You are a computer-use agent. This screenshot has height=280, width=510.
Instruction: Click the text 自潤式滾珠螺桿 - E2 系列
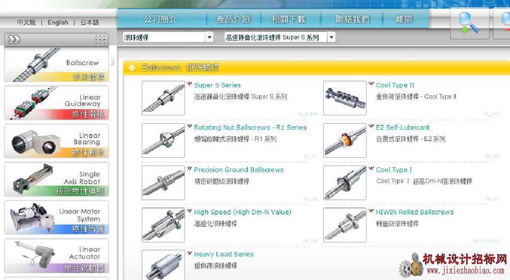[411, 139]
